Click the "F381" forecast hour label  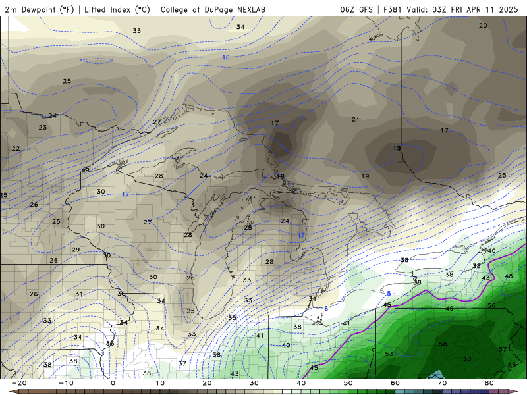point(392,9)
